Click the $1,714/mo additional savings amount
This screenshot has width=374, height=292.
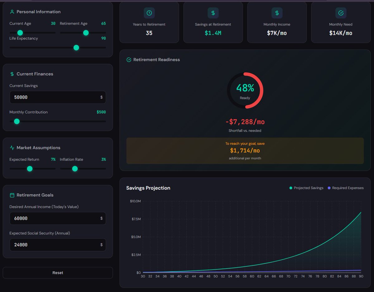pyautogui.click(x=245, y=151)
